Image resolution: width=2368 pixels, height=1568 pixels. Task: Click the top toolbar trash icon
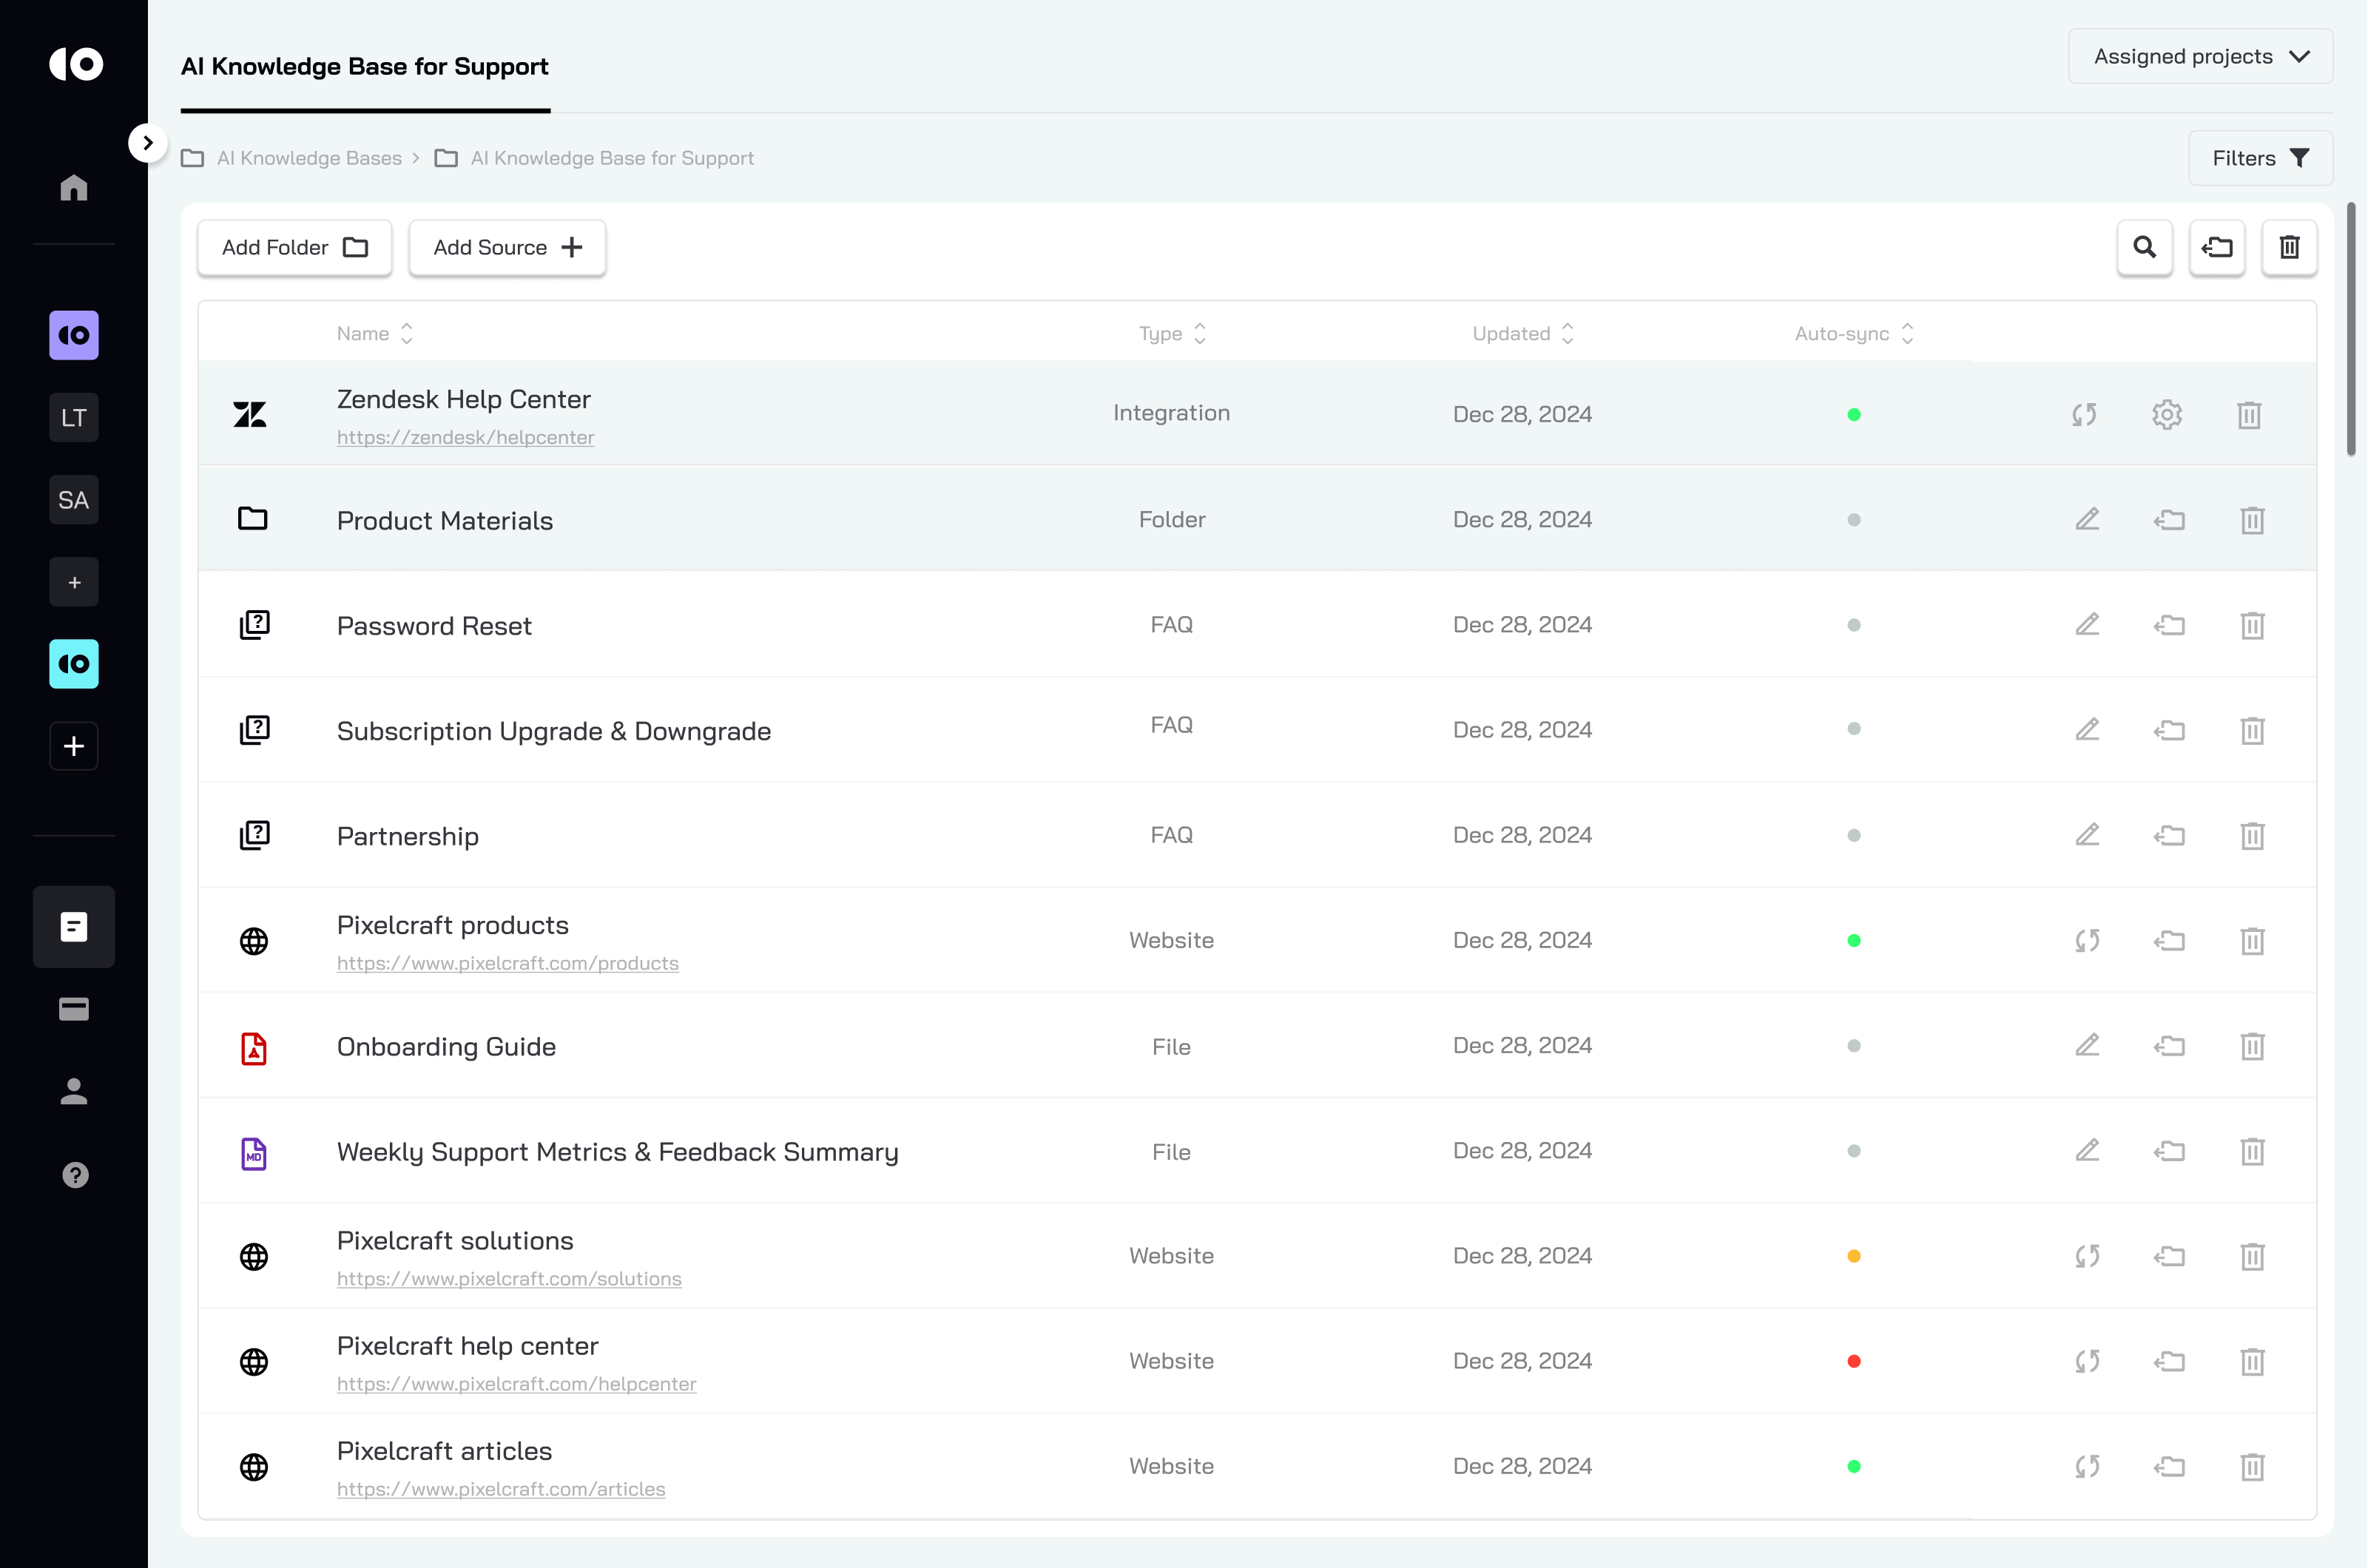pyautogui.click(x=2289, y=247)
